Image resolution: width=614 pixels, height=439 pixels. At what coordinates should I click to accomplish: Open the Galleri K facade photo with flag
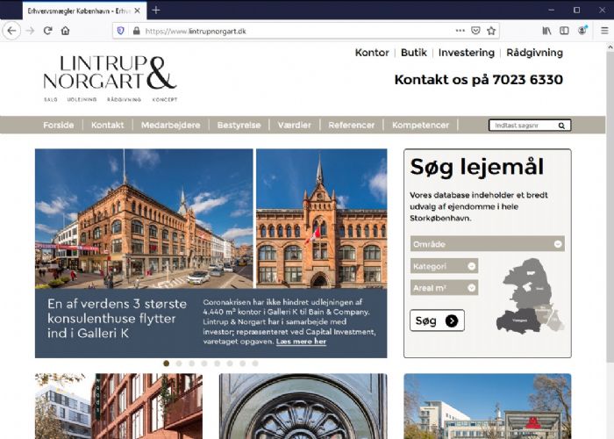click(x=322, y=219)
